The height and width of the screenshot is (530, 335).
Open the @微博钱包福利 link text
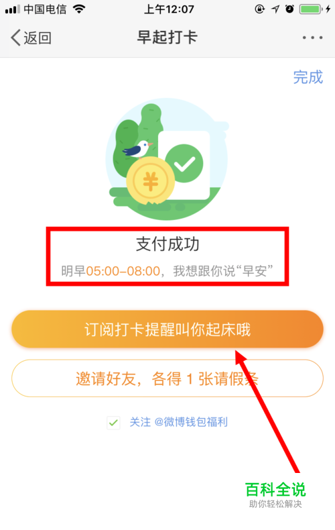click(191, 422)
